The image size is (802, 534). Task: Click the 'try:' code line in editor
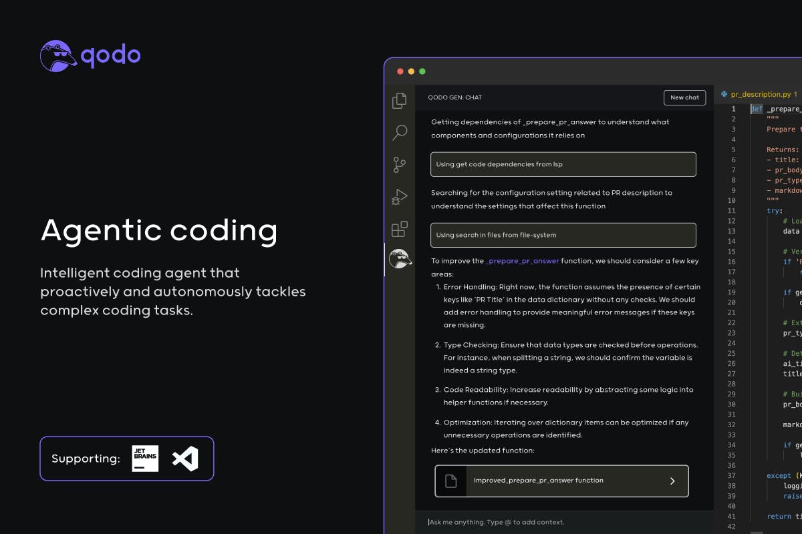tap(775, 211)
